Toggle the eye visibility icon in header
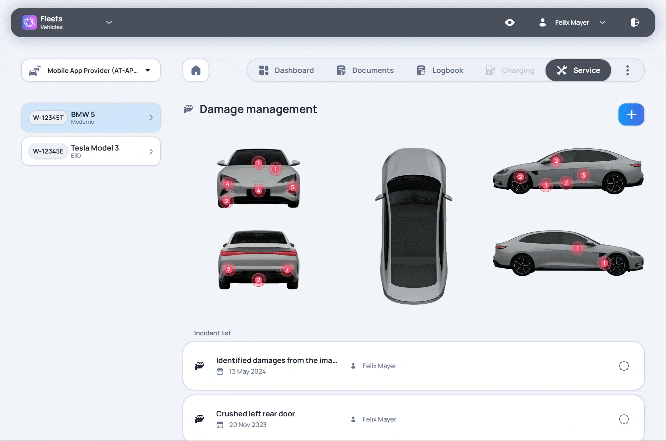This screenshot has height=441, width=666. [x=510, y=22]
